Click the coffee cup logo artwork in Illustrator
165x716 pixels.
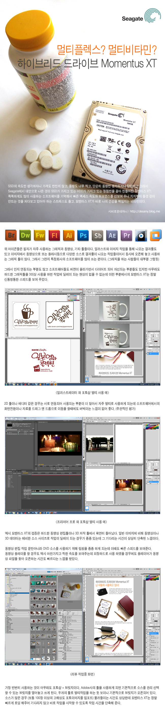pyautogui.click(x=26, y=315)
